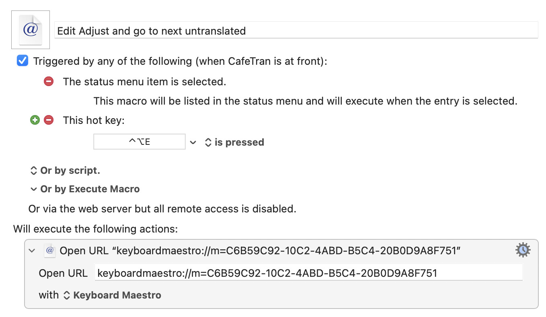Choose the application in 'with Keyboard Maestro' popup
Viewport: 546px width, 317px height.
click(x=113, y=295)
